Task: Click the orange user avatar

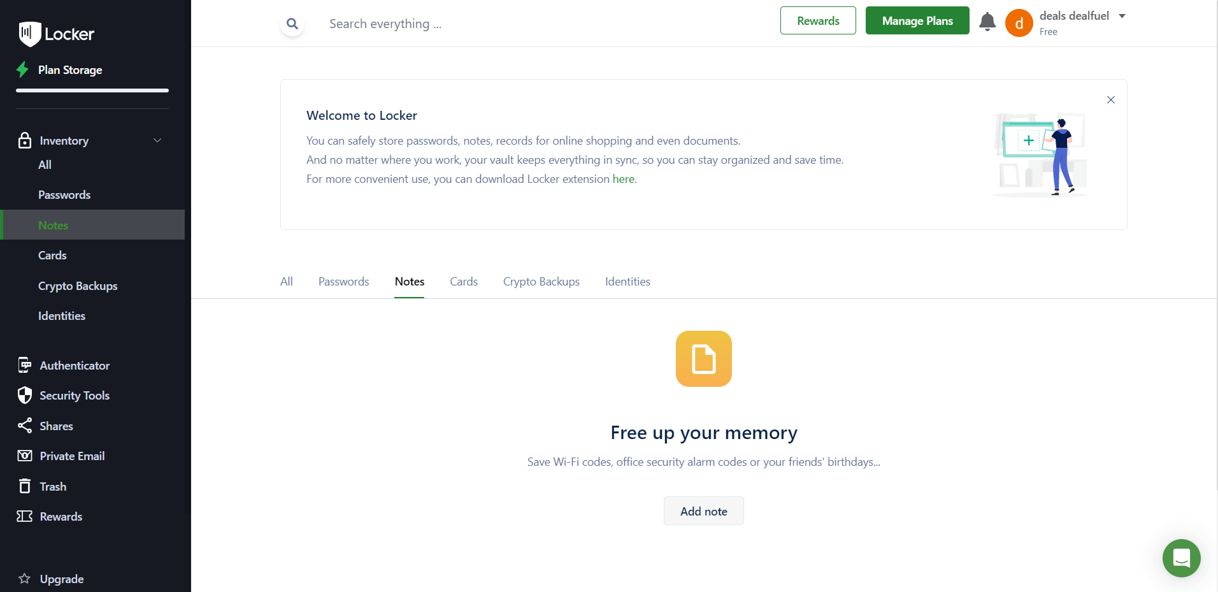Action: (x=1019, y=23)
